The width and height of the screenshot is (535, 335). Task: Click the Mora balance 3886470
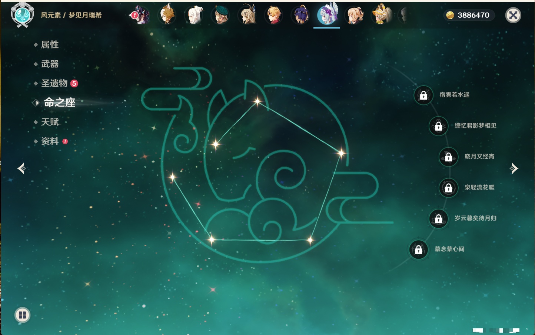[473, 15]
